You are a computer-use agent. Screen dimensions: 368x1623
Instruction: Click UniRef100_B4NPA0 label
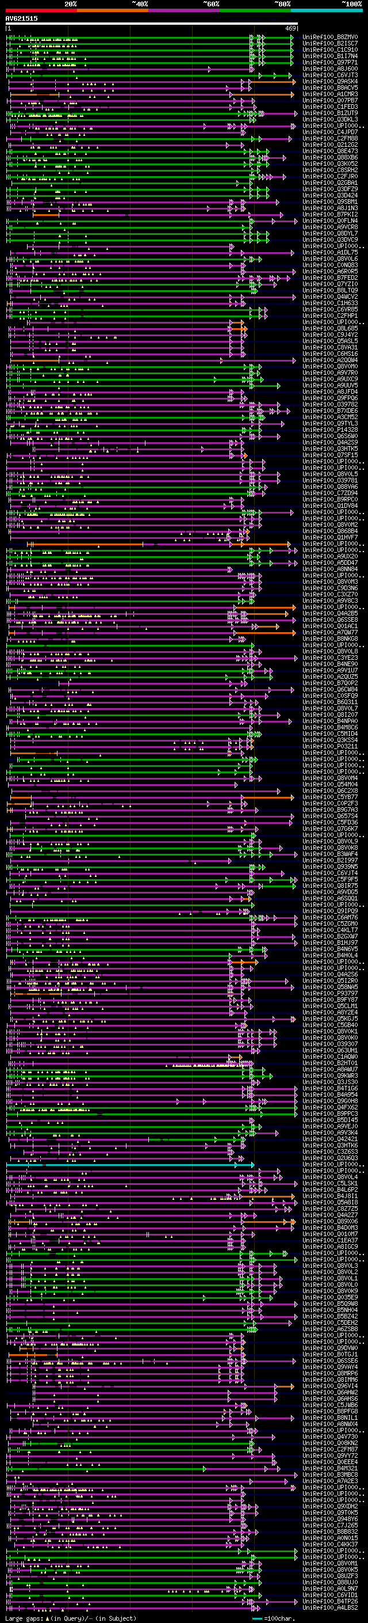point(329,721)
